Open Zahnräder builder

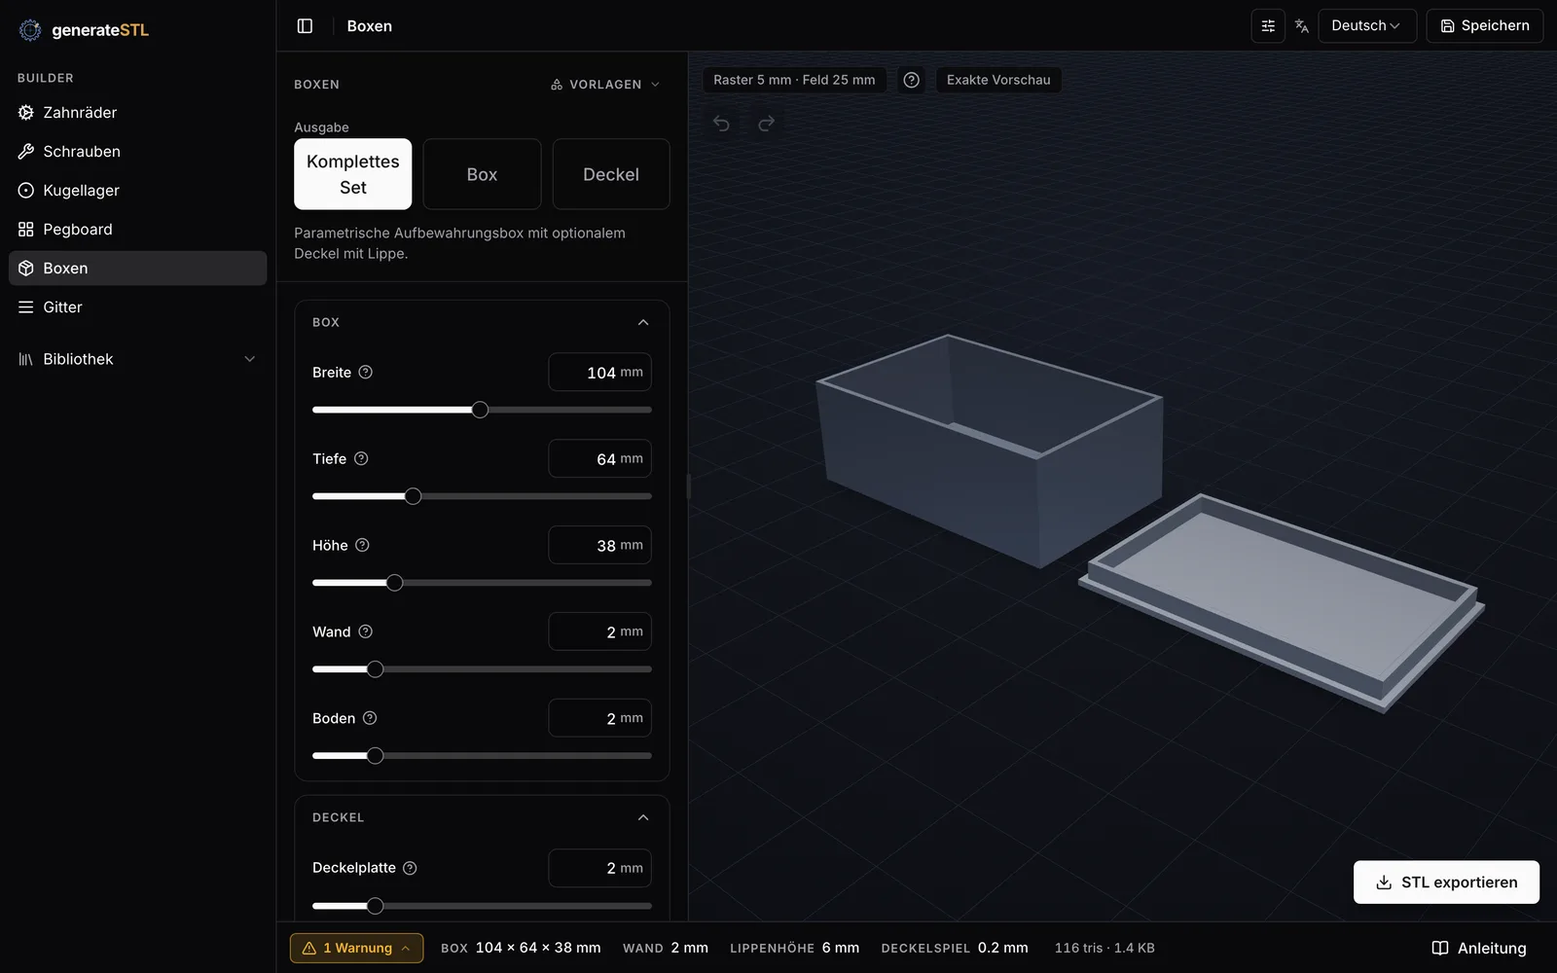(x=137, y=113)
